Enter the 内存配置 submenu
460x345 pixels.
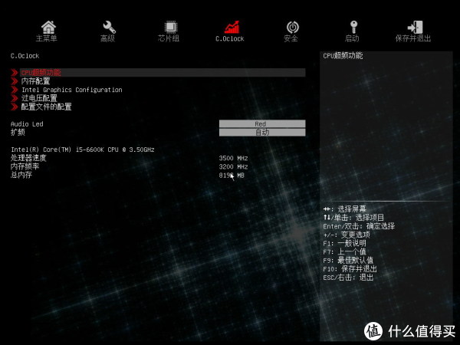(x=35, y=81)
